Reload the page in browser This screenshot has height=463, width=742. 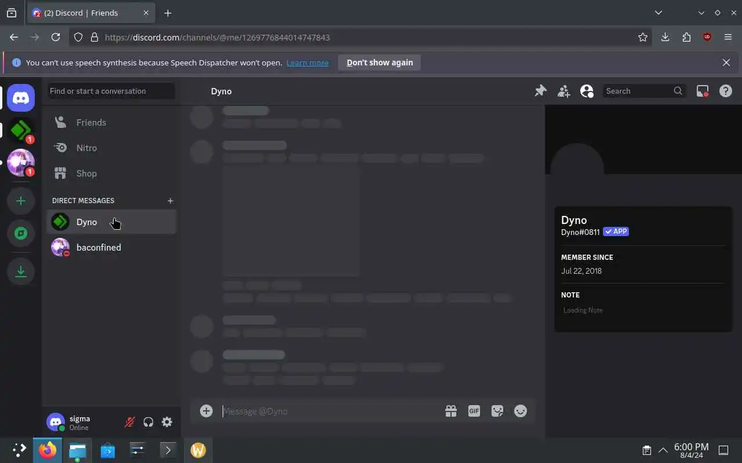(x=56, y=37)
